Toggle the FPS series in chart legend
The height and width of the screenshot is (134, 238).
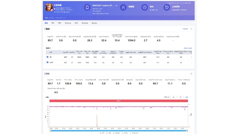point(102,133)
